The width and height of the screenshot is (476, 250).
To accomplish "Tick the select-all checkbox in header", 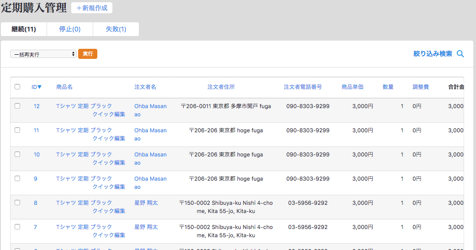I will click(x=17, y=87).
